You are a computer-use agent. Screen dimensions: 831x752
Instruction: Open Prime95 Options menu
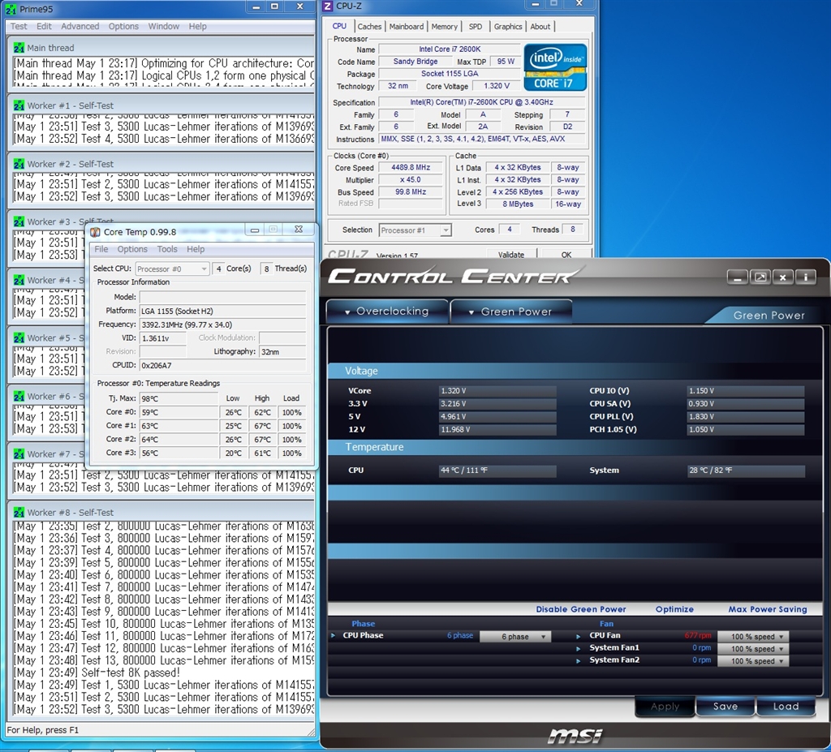click(x=123, y=26)
